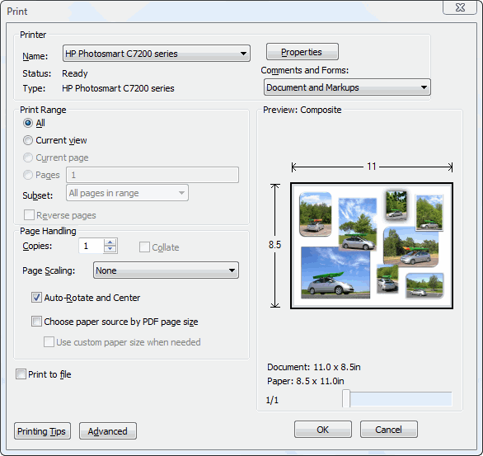The width and height of the screenshot is (483, 456).
Task: Click the page preview slider handle
Action: coord(346,399)
